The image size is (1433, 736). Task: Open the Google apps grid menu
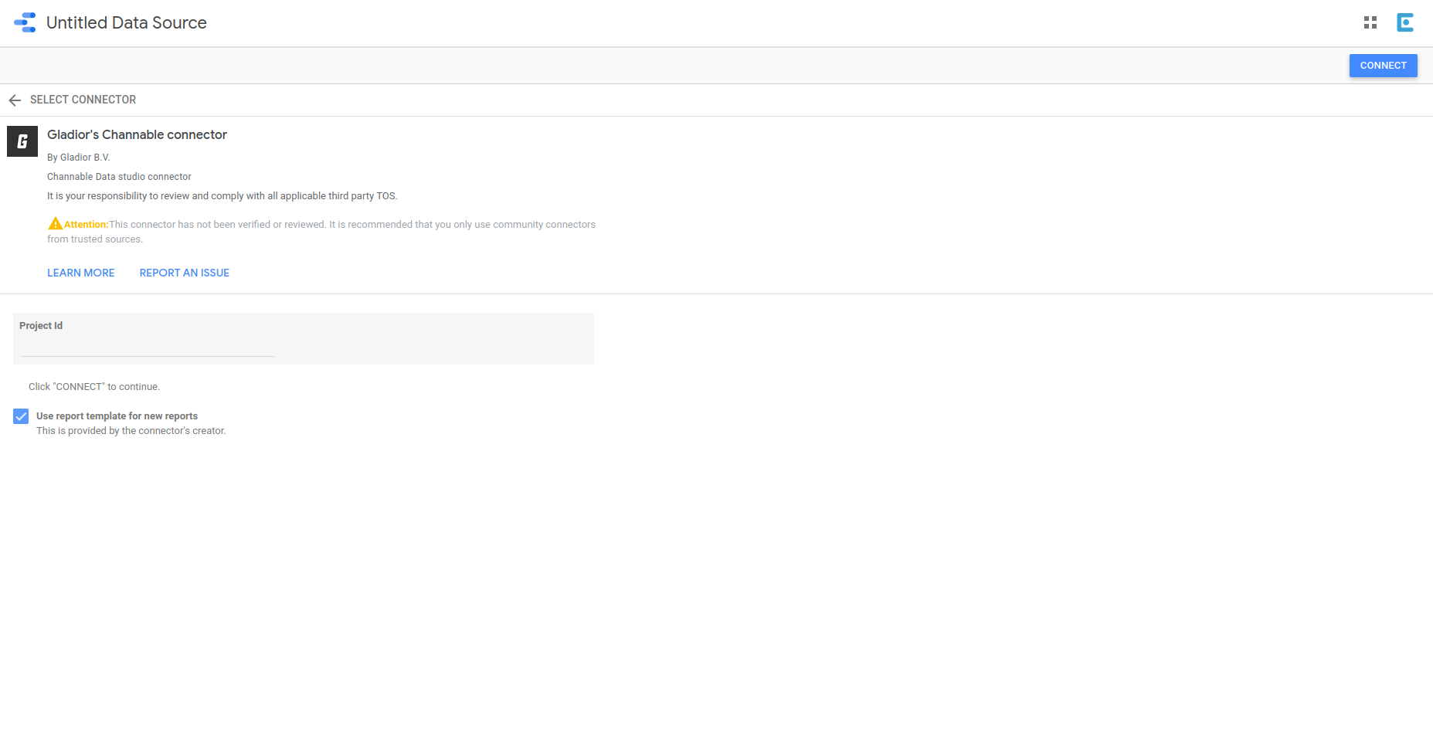tap(1370, 22)
